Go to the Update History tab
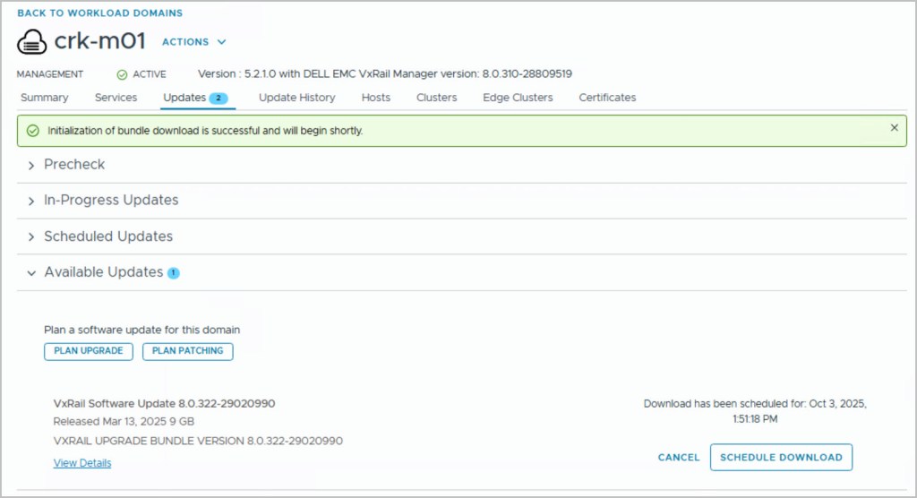 (296, 98)
